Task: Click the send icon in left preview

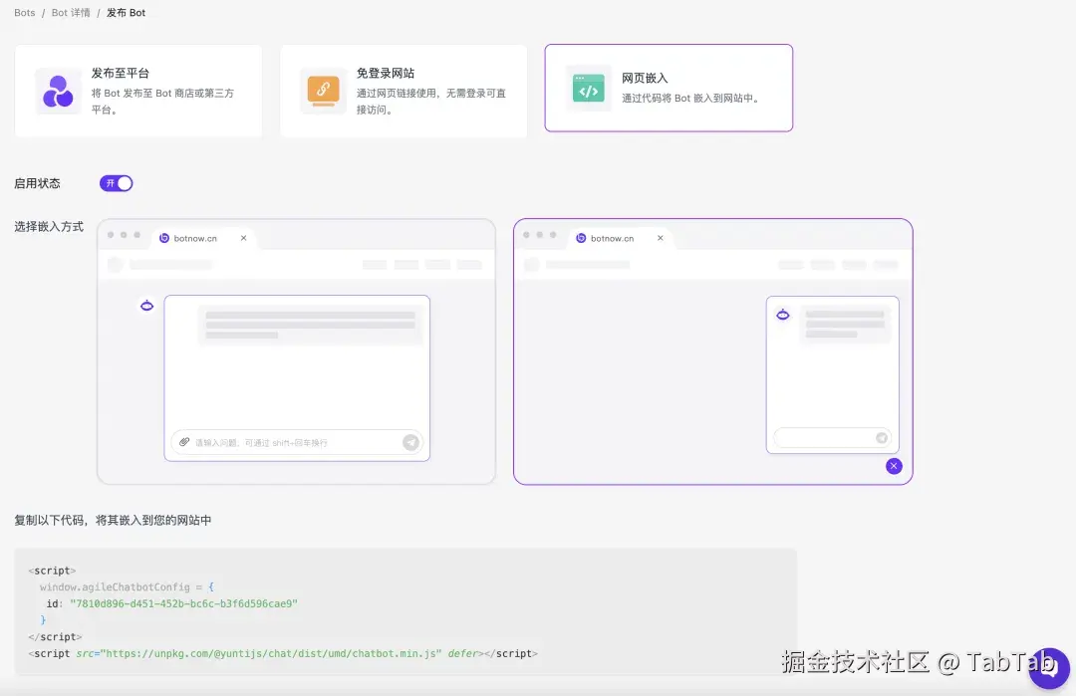Action: tap(410, 442)
